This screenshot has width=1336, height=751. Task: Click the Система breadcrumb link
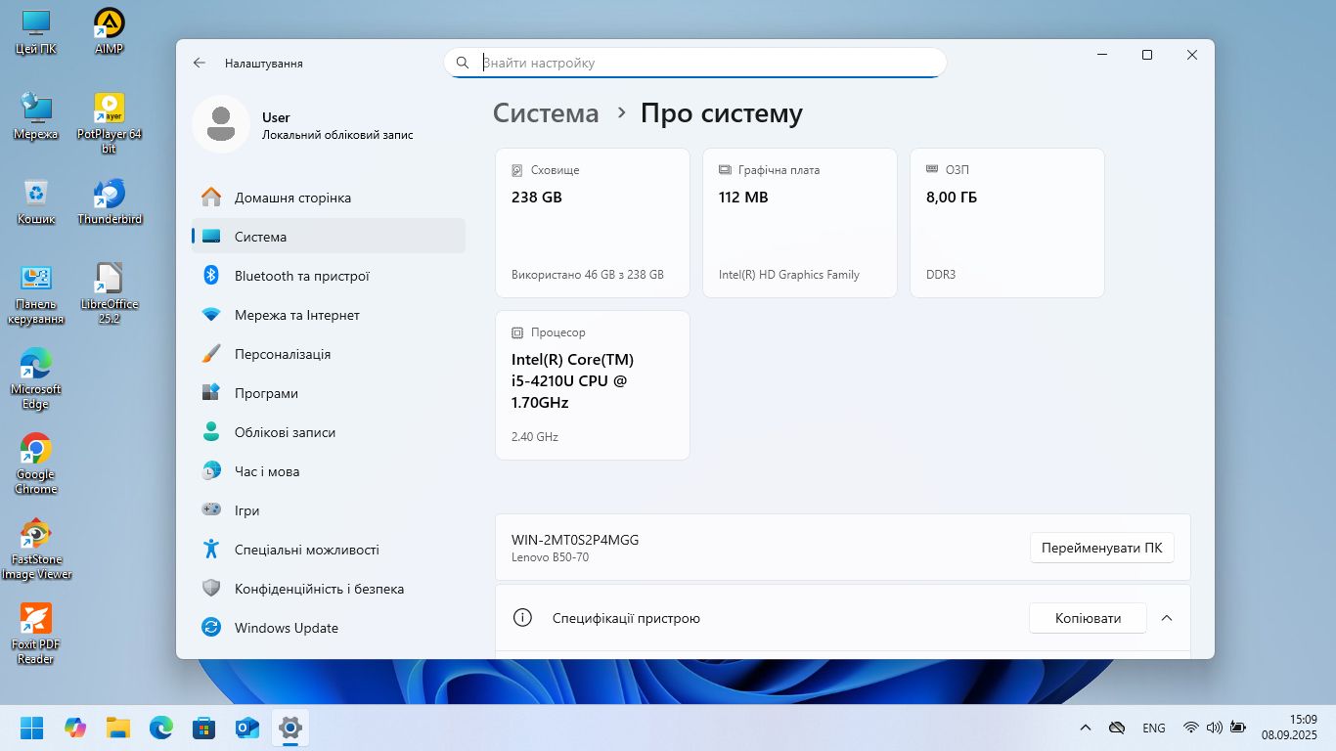(546, 113)
